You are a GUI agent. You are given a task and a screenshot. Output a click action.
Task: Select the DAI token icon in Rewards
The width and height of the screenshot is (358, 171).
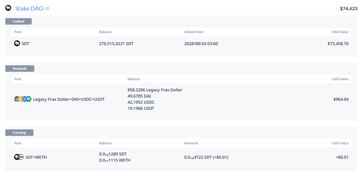(21, 99)
